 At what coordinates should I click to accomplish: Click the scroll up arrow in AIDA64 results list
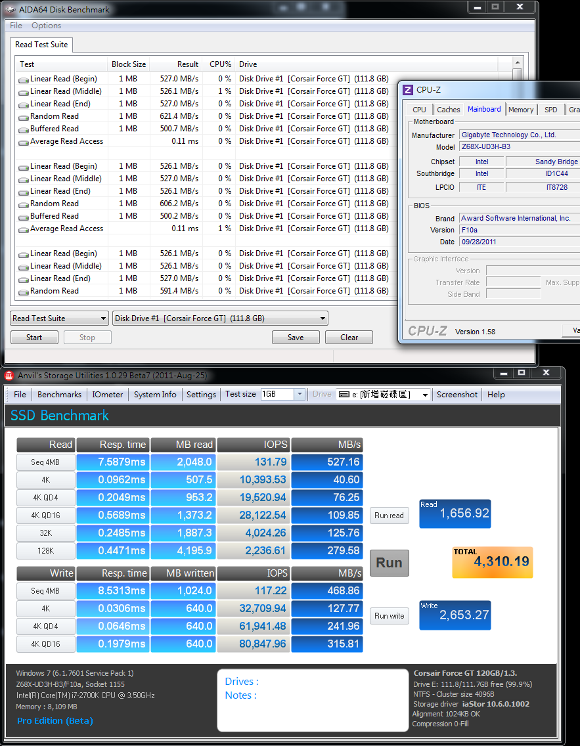click(x=517, y=62)
